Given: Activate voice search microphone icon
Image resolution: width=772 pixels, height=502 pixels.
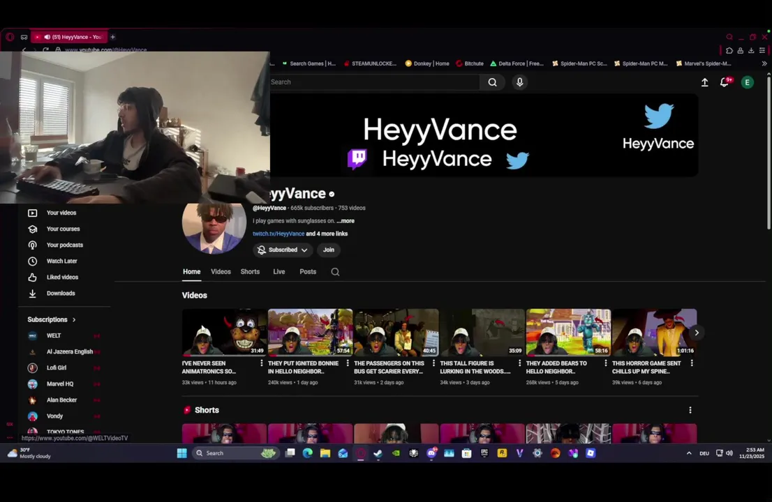Looking at the screenshot, I should pyautogui.click(x=519, y=82).
